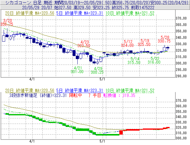Click the daily high 高329.50
Image resolution: width=190 pixels, height=145 pixels.
pyautogui.click(x=82, y=8)
